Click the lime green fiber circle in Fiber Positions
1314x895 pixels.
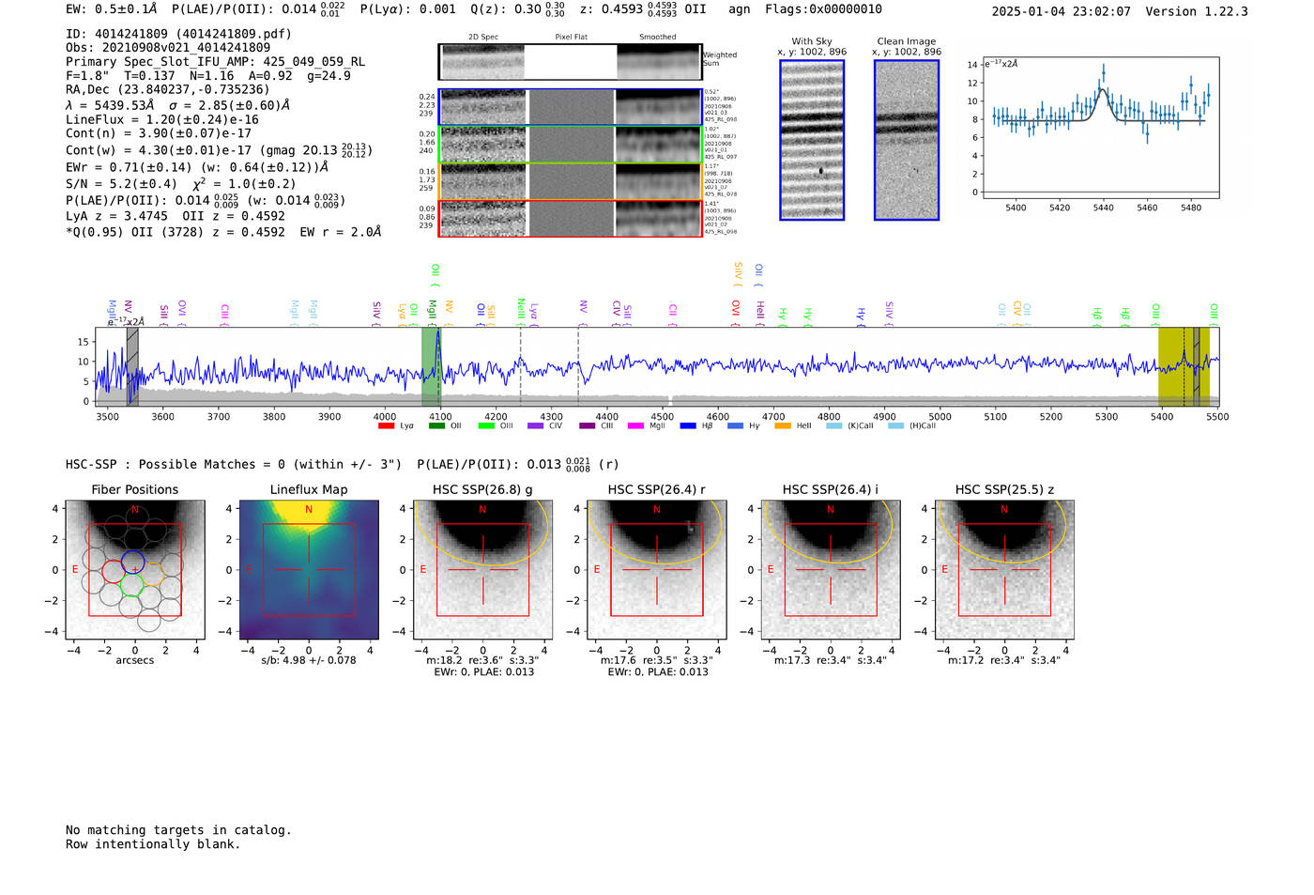(131, 585)
